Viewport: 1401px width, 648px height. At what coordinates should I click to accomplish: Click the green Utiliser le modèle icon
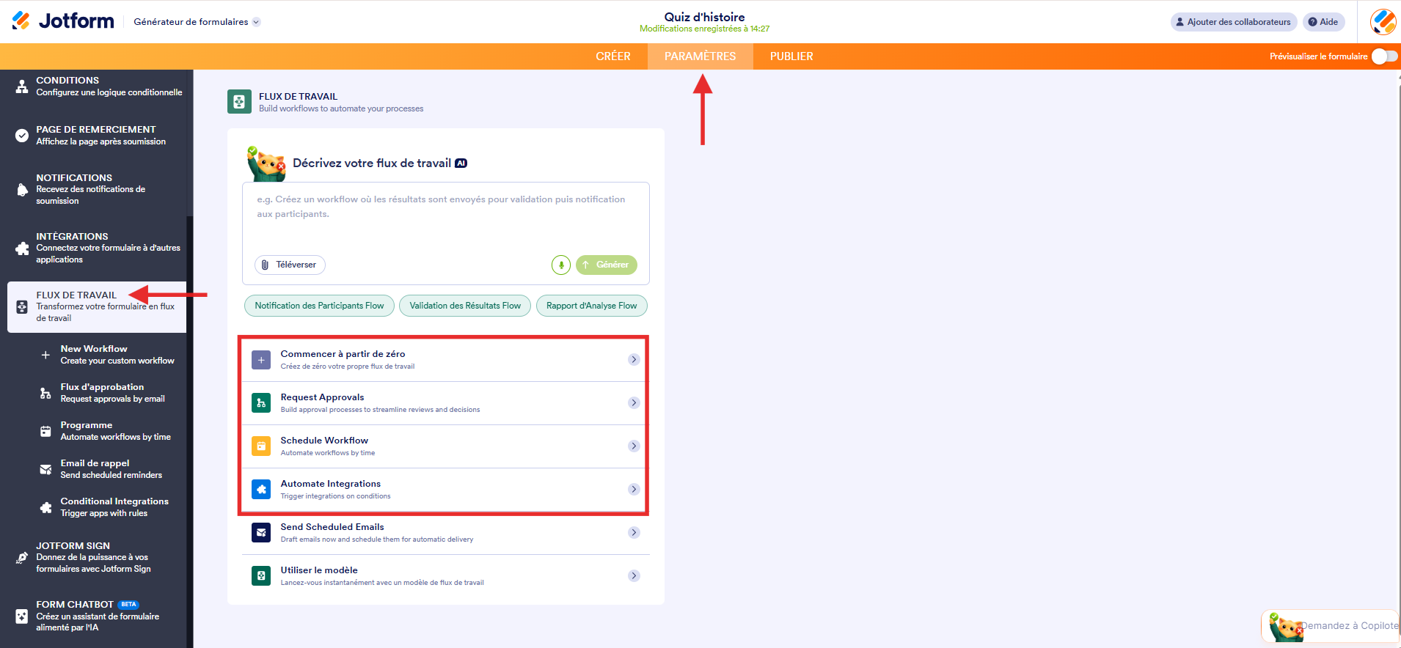(261, 576)
